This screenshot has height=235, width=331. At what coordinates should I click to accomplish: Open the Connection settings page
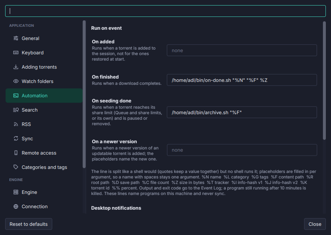(x=44, y=207)
